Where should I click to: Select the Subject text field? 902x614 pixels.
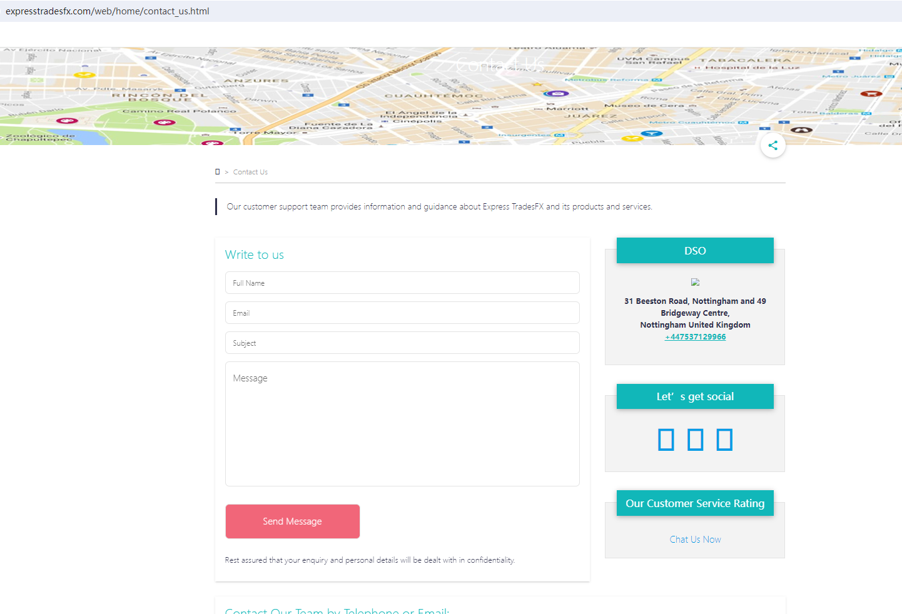[402, 343]
